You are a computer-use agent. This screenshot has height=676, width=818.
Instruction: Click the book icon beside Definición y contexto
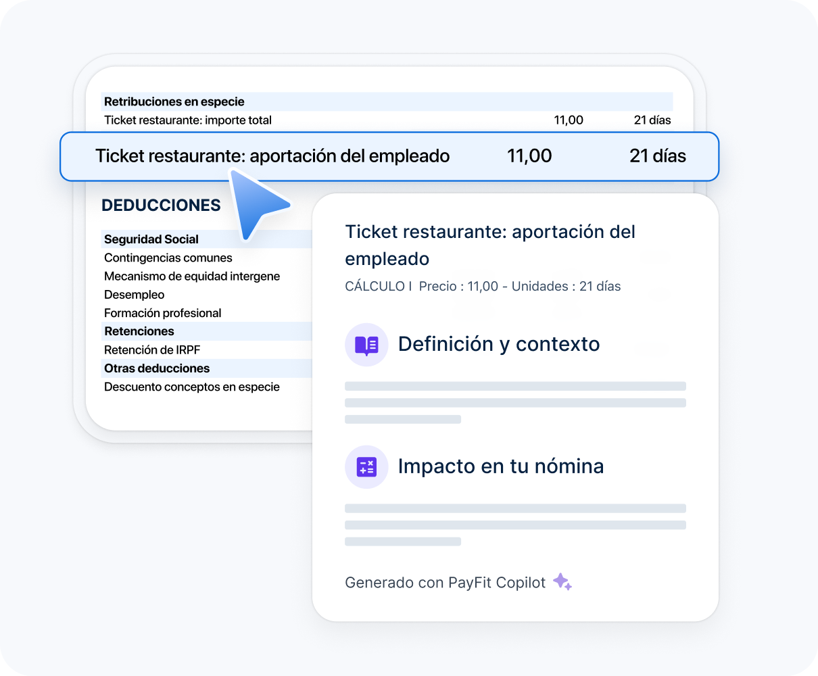click(366, 345)
